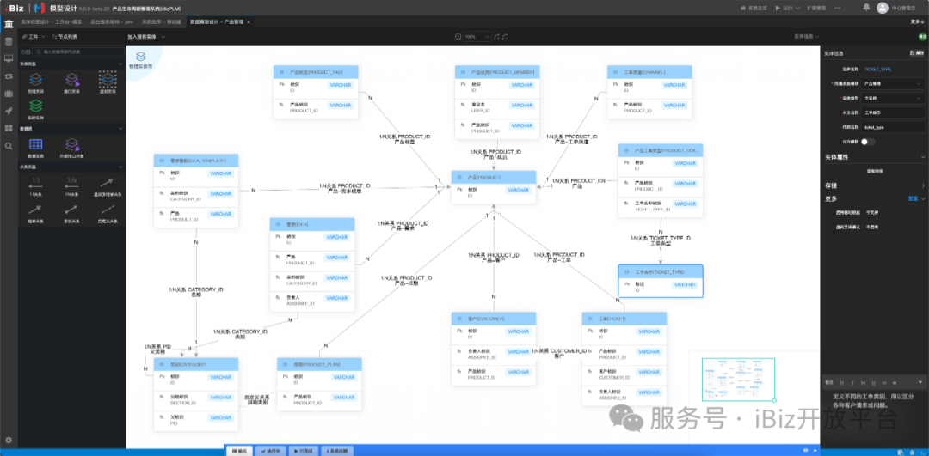This screenshot has width=929, height=456.
Task: Open the 加入现有实体 dropdown
Action: point(145,37)
